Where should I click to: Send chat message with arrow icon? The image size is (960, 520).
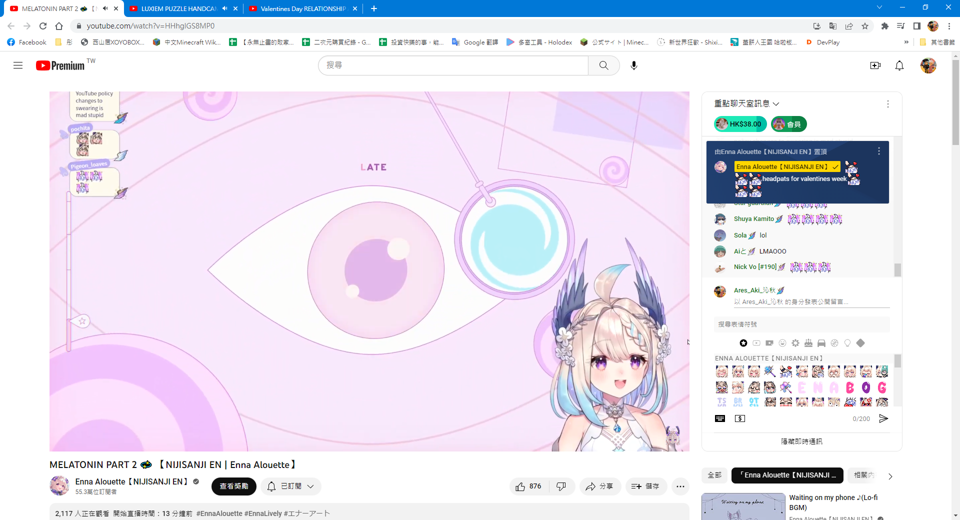tap(883, 418)
